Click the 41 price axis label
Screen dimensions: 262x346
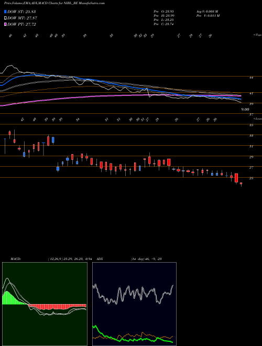click(251, 93)
